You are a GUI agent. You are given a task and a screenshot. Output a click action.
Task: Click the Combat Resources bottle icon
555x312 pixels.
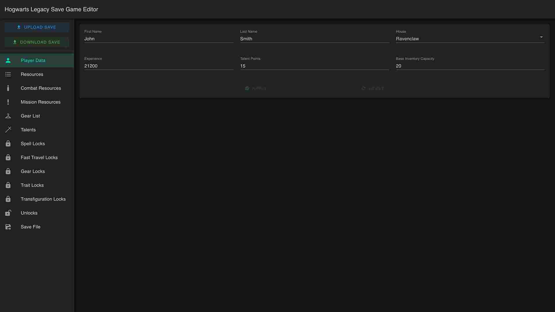8,88
